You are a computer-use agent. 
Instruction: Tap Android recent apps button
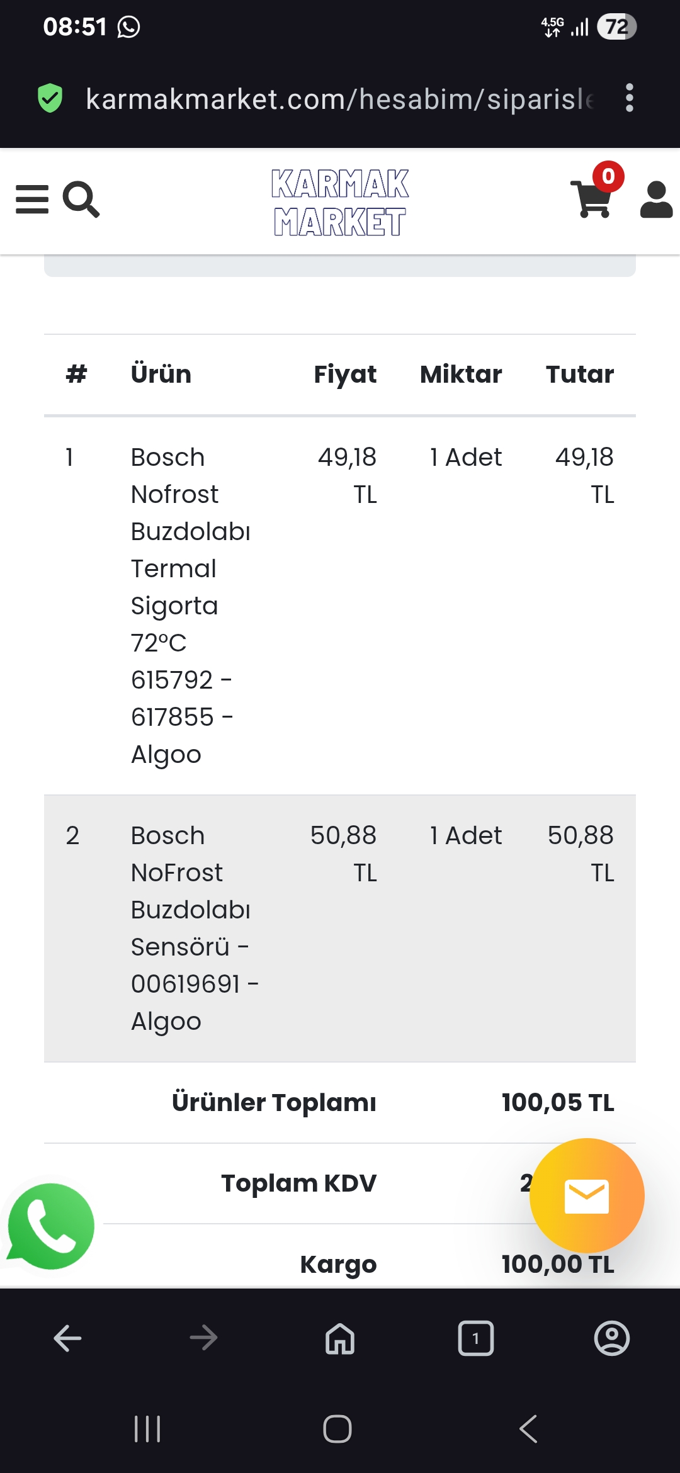point(148,1429)
